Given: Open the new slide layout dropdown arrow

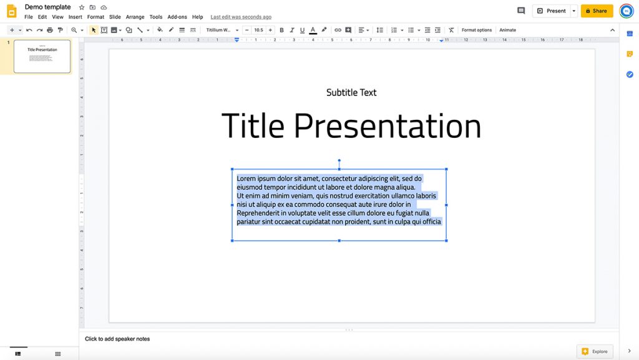Looking at the screenshot, I should [x=20, y=30].
